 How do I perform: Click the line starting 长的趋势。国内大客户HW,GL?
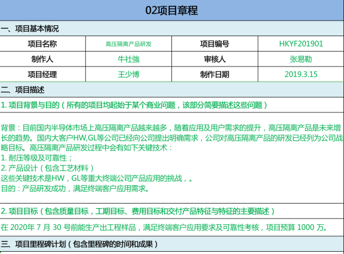(x=172, y=138)
